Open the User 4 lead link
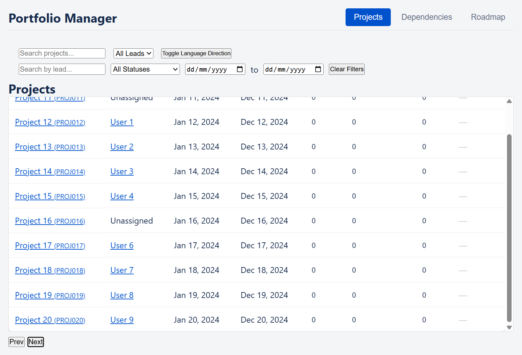The image size is (522, 355). (122, 196)
